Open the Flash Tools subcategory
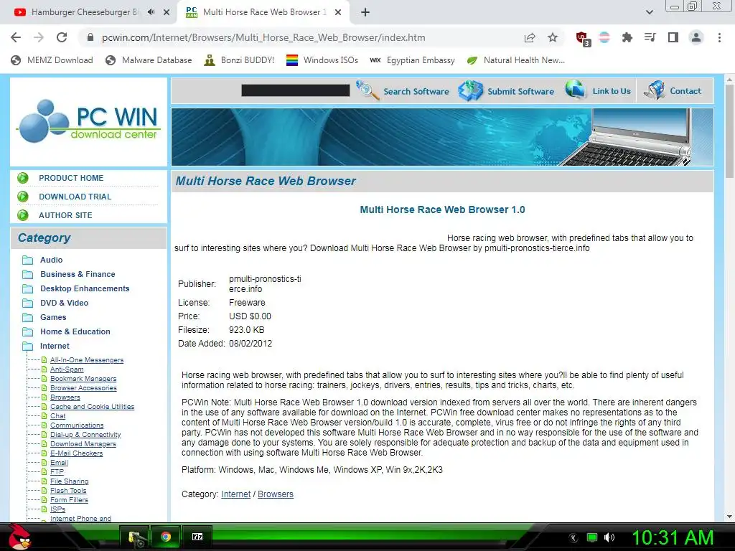Screen dimensions: 735x551 tap(68, 491)
